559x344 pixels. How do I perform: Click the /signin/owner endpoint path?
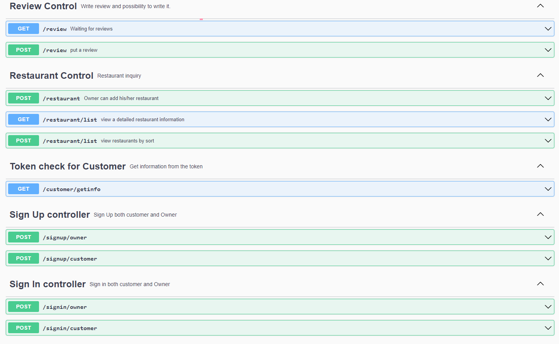pos(65,307)
